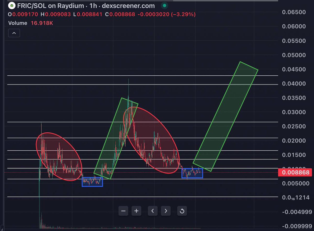Click the current price label 0.008868
The width and height of the screenshot is (314, 231).
pos(295,172)
